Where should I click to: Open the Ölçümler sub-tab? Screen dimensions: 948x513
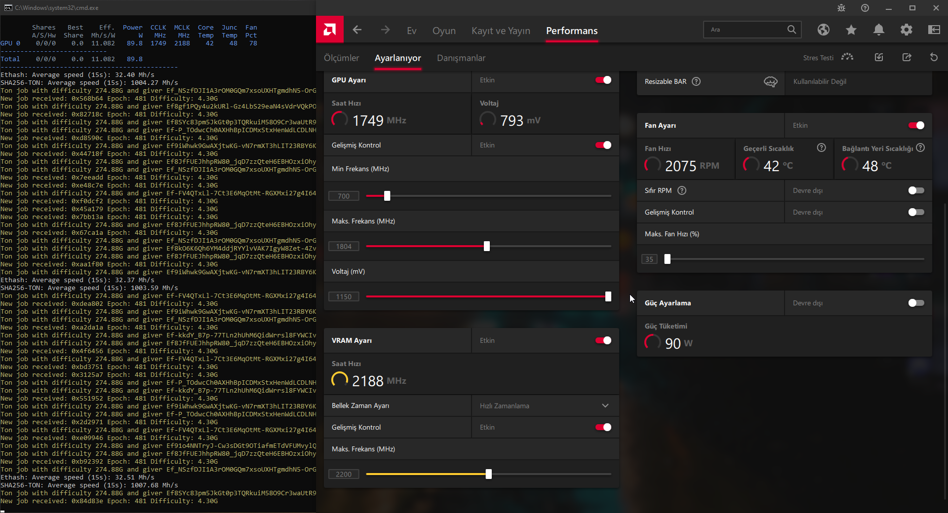[x=342, y=58]
